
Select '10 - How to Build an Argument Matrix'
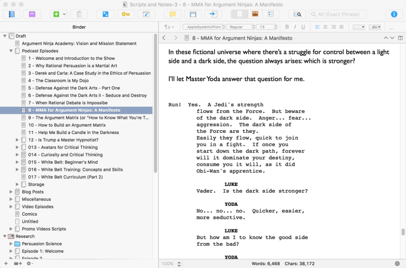coord(67,125)
